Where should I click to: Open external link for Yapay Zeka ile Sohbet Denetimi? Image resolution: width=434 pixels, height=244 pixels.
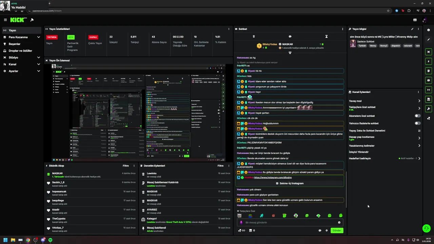(x=419, y=131)
